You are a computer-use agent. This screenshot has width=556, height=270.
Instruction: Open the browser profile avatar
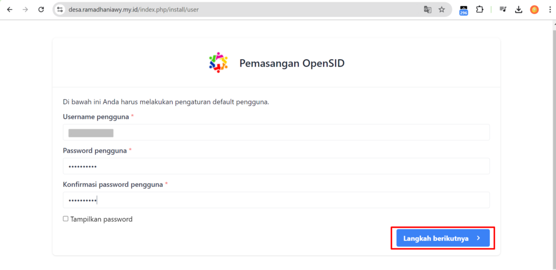coord(534,10)
